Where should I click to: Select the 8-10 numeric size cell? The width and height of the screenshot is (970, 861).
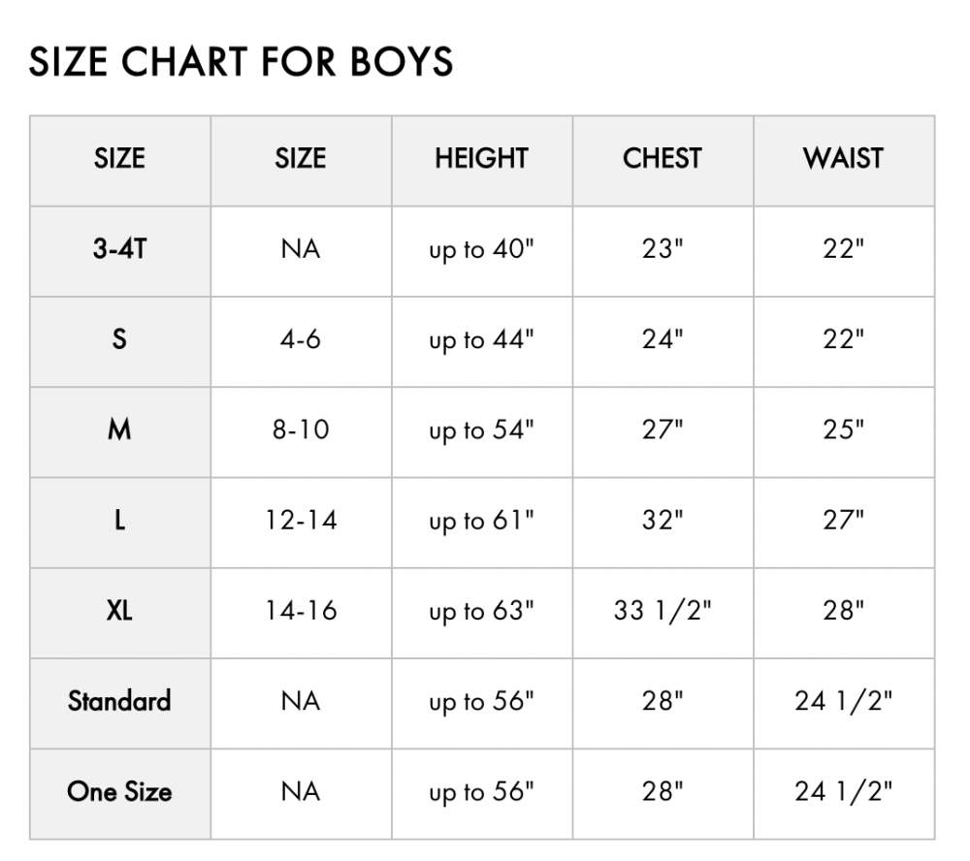301,430
